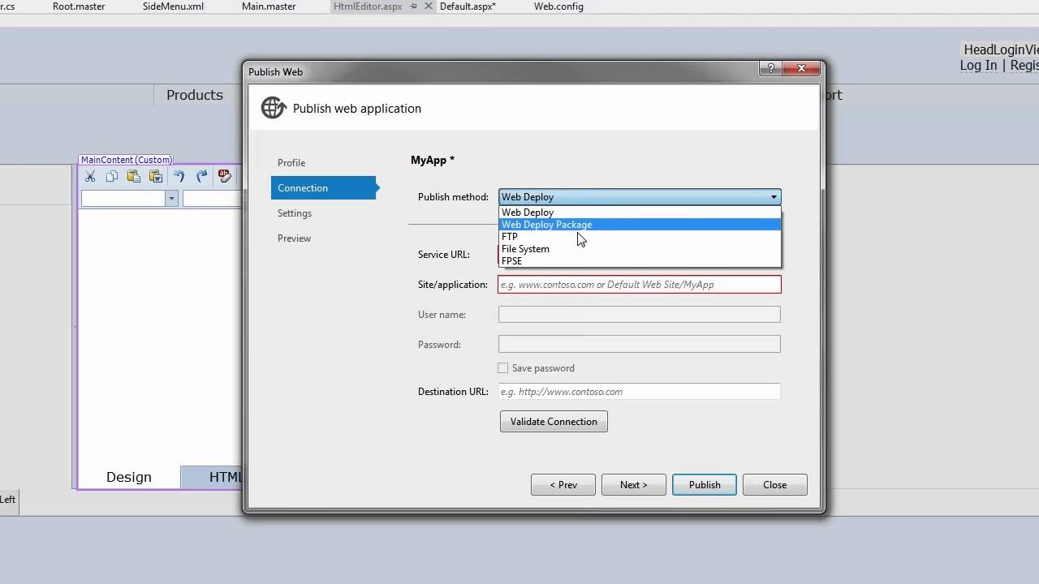Click the Next > button

(x=634, y=485)
